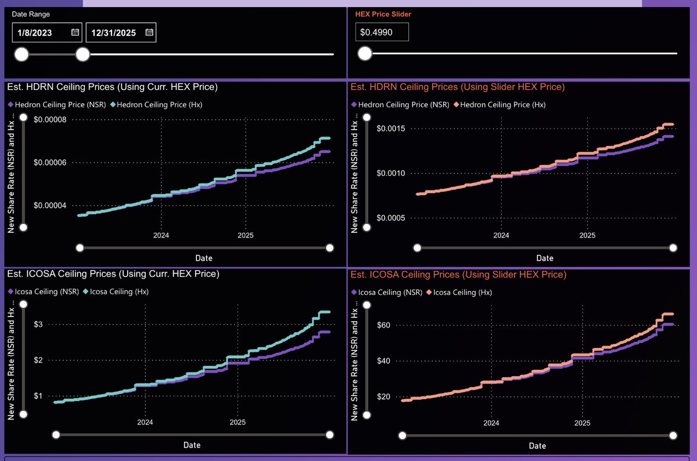
Task: Click the right handle of Date Range slider
Action: 83,55
